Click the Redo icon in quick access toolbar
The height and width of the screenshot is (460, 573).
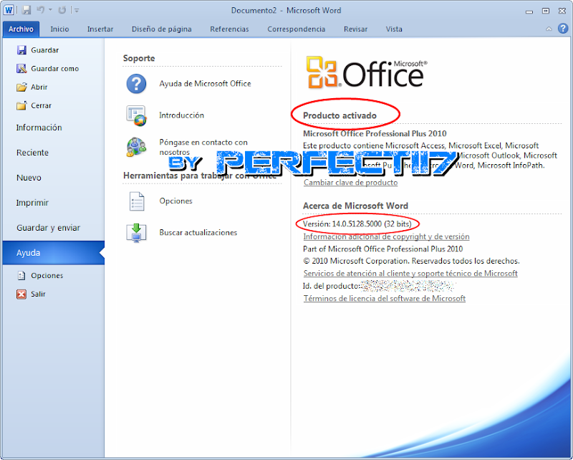(62, 10)
